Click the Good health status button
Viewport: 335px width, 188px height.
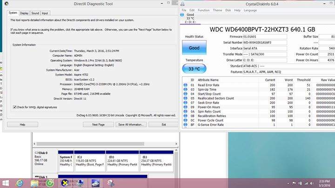click(x=194, y=48)
